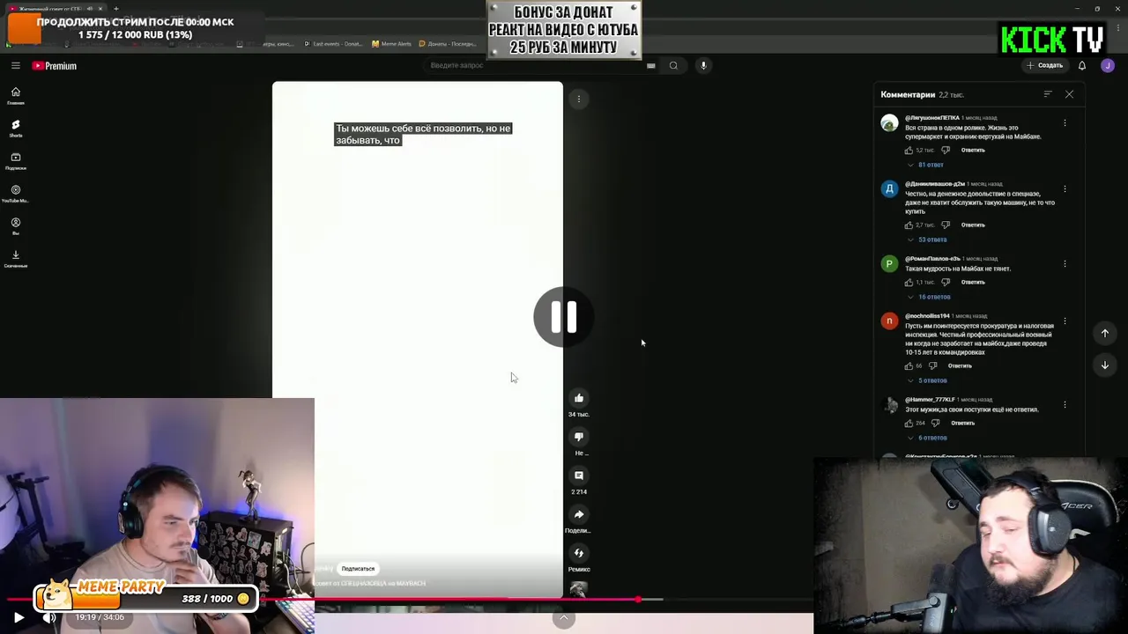Dislike the comment by @Даниилкивашов-д2м

[x=946, y=225]
